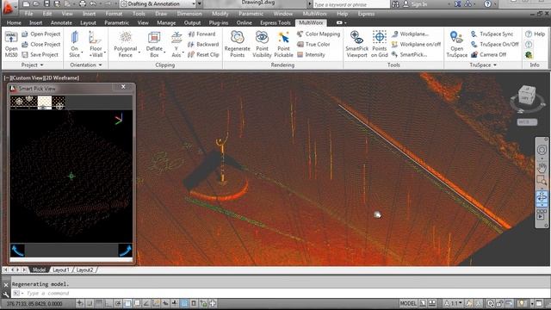Select the Floor + Wall orientation tool
The height and width of the screenshot is (310, 551).
(x=96, y=44)
